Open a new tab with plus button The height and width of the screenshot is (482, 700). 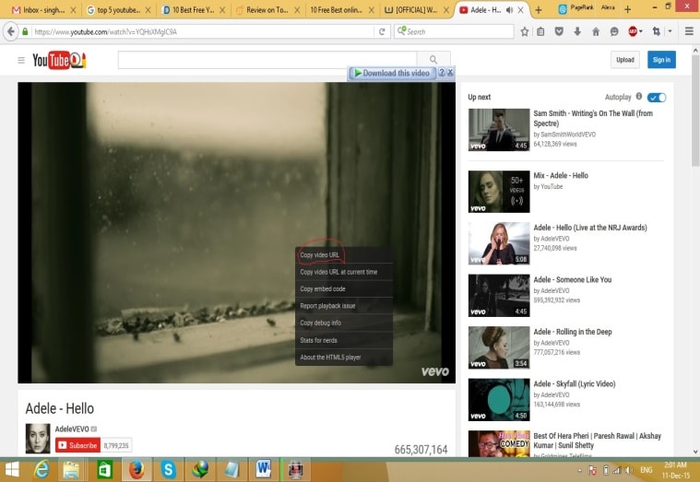[x=539, y=10]
